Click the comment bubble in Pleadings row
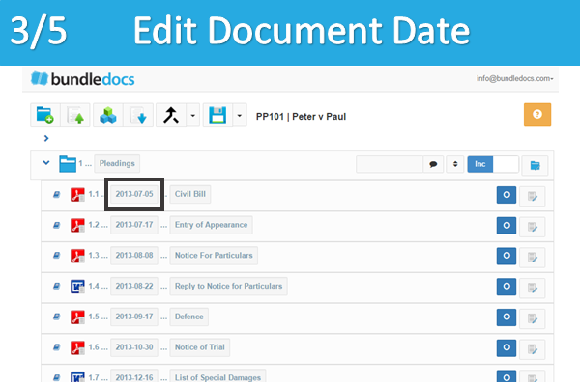Viewport: 580px width, 386px height. tap(433, 164)
